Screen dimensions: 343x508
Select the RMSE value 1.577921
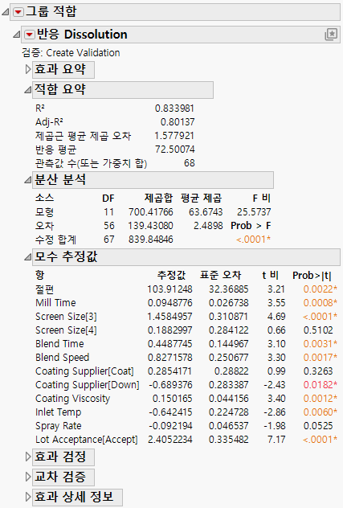[174, 135]
